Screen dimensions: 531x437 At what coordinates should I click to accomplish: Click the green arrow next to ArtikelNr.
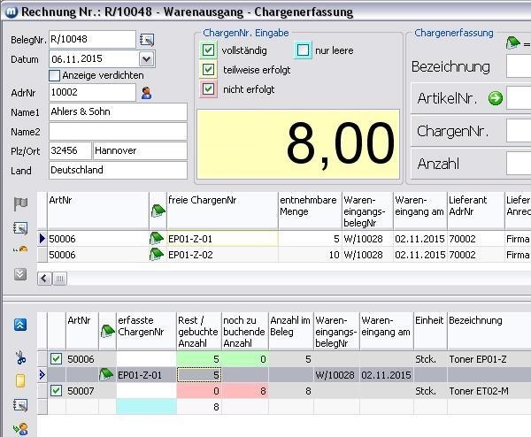click(x=496, y=98)
